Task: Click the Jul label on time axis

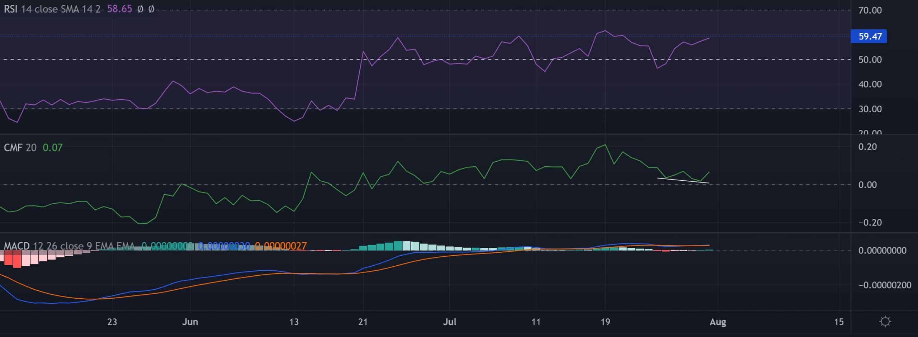Action: [x=449, y=322]
